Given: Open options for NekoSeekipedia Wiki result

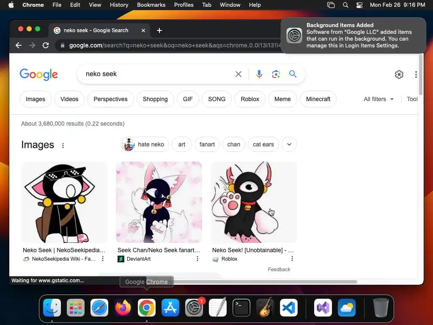Looking at the screenshot, I should click(103, 259).
